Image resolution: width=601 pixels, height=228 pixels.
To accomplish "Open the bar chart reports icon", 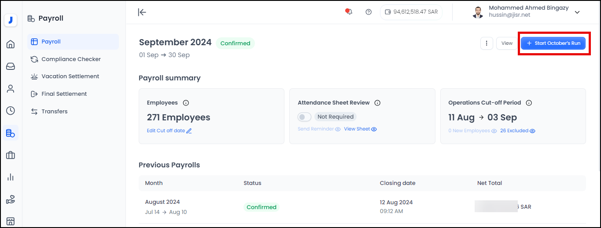I will coord(11,177).
